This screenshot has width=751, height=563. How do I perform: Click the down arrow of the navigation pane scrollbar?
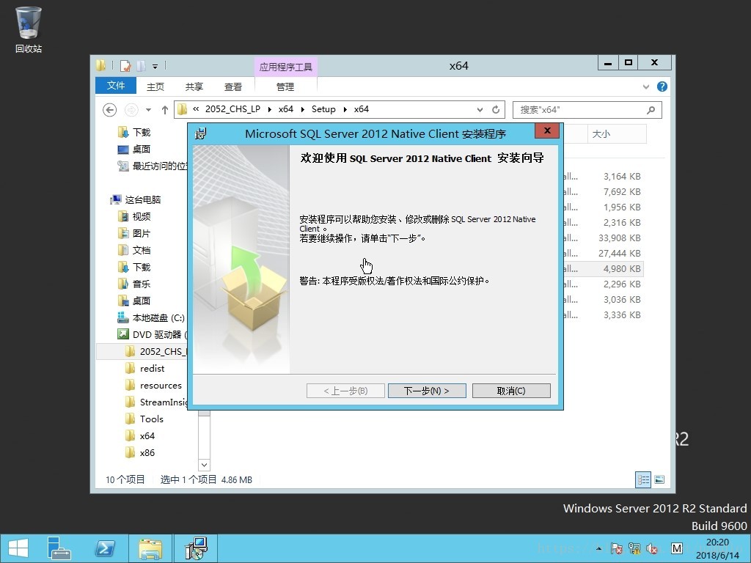(x=204, y=464)
